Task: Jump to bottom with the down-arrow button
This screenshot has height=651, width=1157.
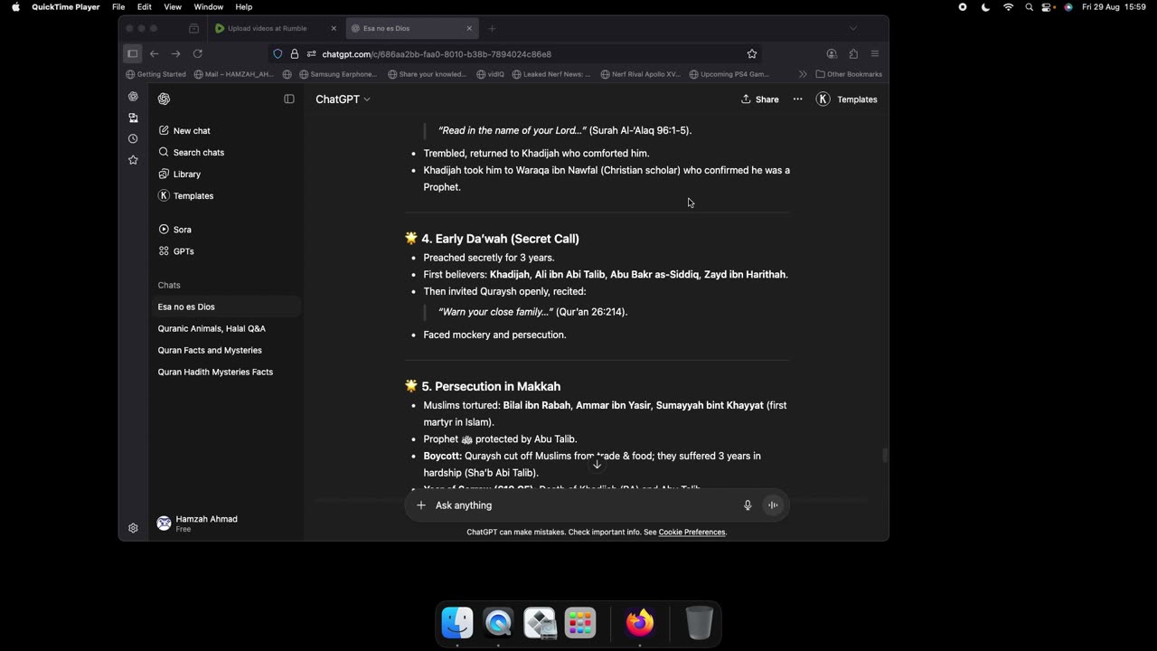Action: click(597, 465)
